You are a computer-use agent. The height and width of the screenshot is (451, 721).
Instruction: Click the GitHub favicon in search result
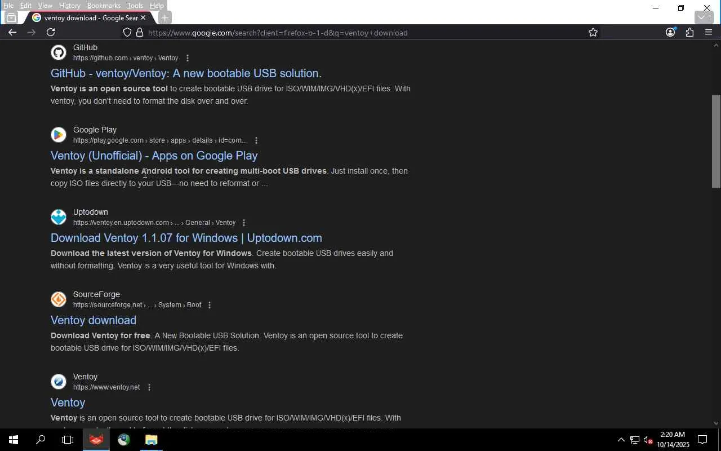(59, 52)
